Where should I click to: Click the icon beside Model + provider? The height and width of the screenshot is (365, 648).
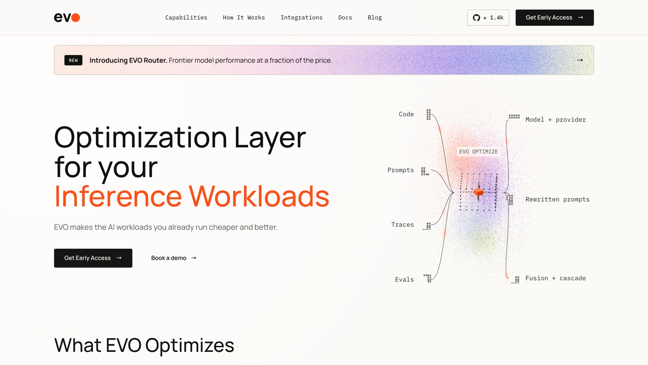click(x=514, y=116)
